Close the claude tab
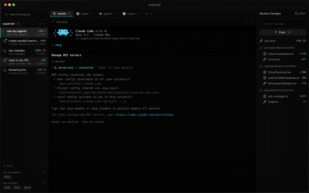This screenshot has height=193, width=309. (x=69, y=14)
